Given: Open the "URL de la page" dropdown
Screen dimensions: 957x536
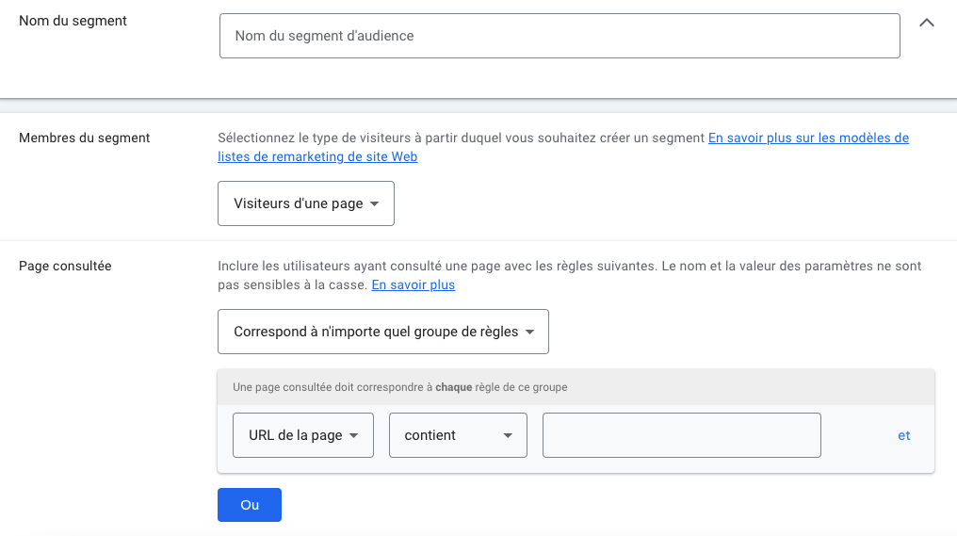Looking at the screenshot, I should pos(295,435).
